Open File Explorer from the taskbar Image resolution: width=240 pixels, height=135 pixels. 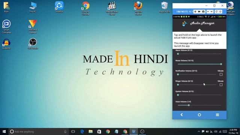coord(91,132)
